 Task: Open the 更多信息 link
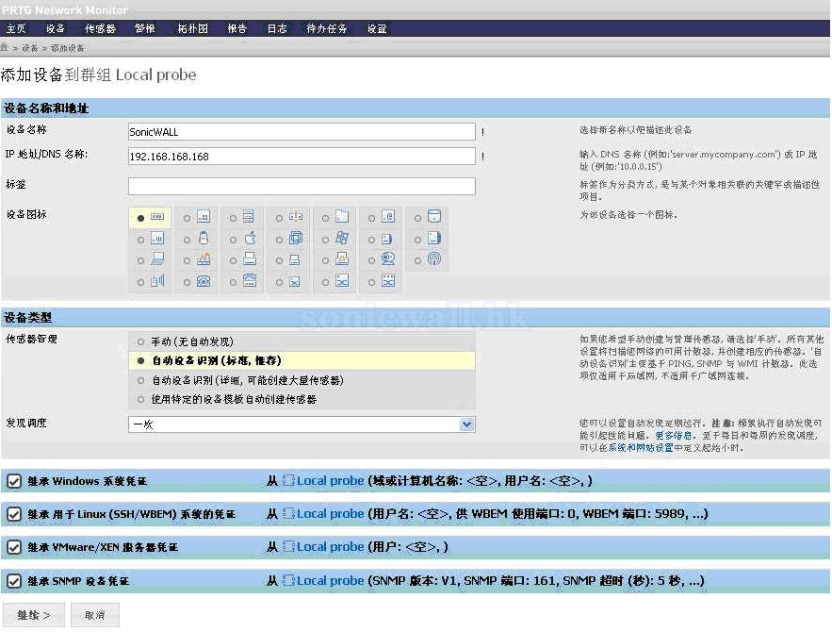(x=674, y=436)
